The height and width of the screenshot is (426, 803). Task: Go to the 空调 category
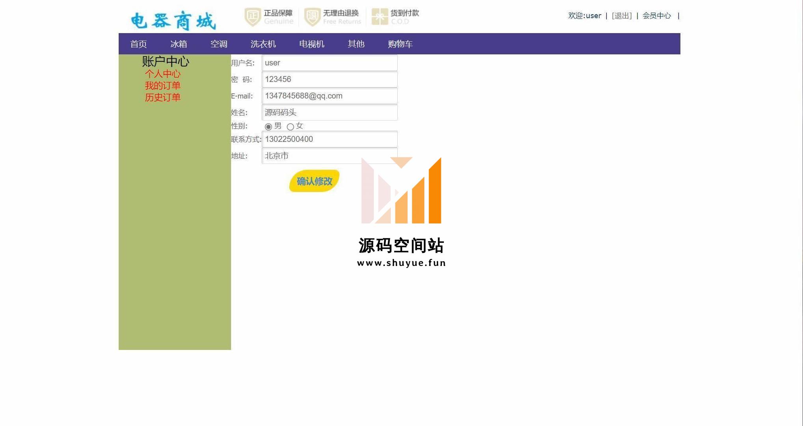click(x=219, y=44)
